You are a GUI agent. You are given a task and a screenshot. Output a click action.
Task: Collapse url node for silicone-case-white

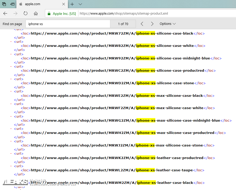pyautogui.click(x=11, y=41)
